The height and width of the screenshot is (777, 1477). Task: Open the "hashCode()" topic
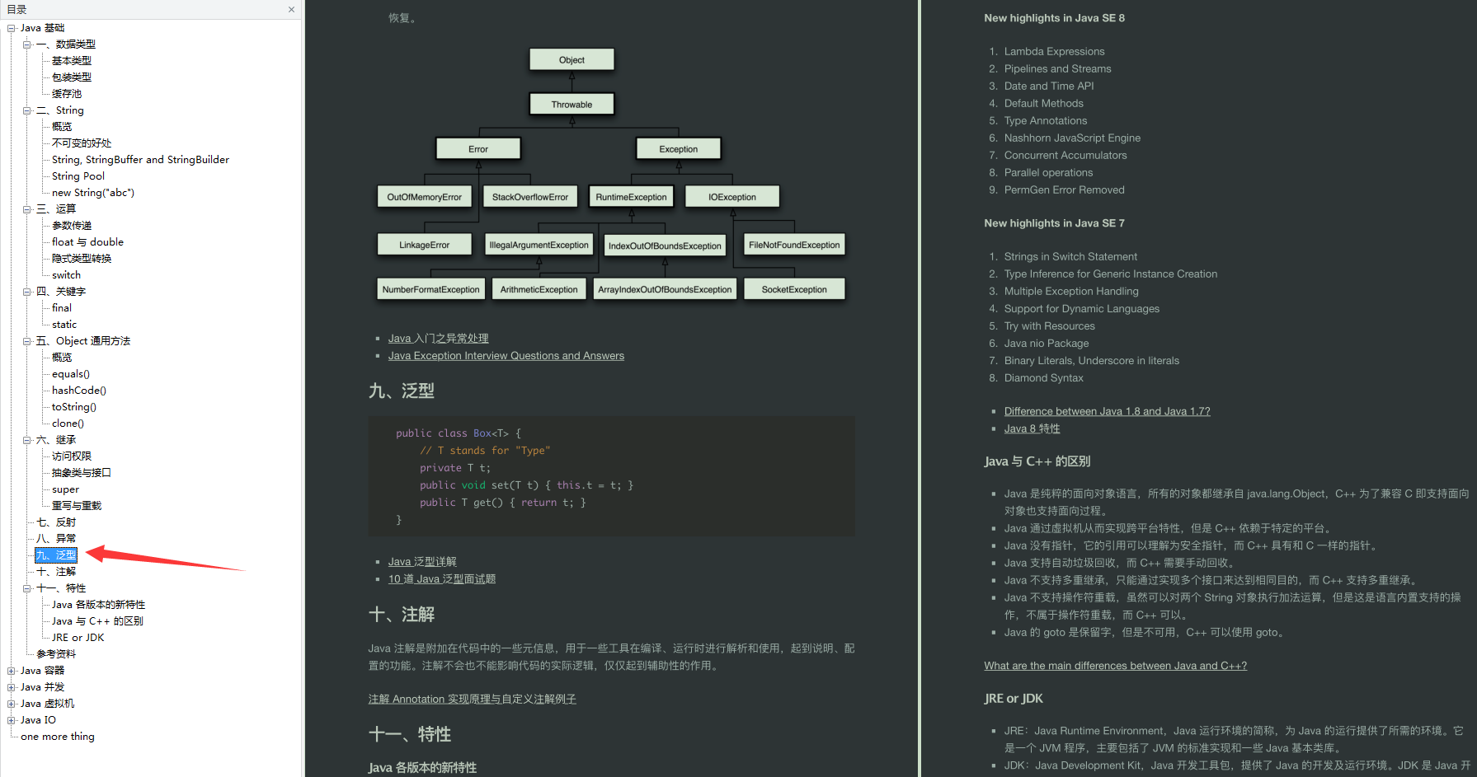click(78, 390)
